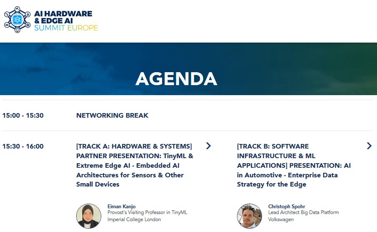Image resolution: width=377 pixels, height=232 pixels.
Task: Click the 15:00 - 15:30 time slot
Action: pyautogui.click(x=23, y=116)
